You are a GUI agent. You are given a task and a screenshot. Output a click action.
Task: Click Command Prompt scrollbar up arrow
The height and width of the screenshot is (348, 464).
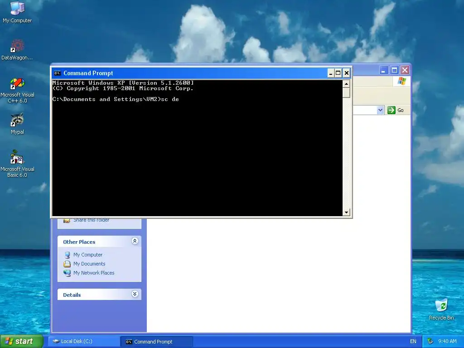[x=346, y=84]
